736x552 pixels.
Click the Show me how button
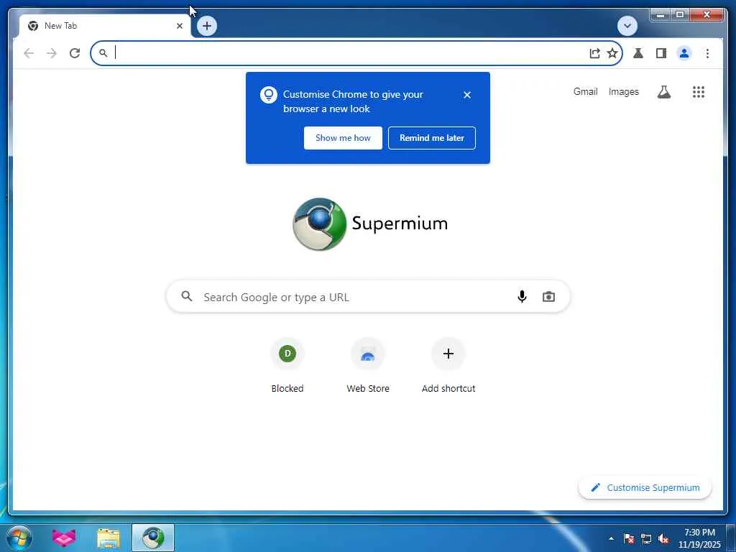(343, 138)
